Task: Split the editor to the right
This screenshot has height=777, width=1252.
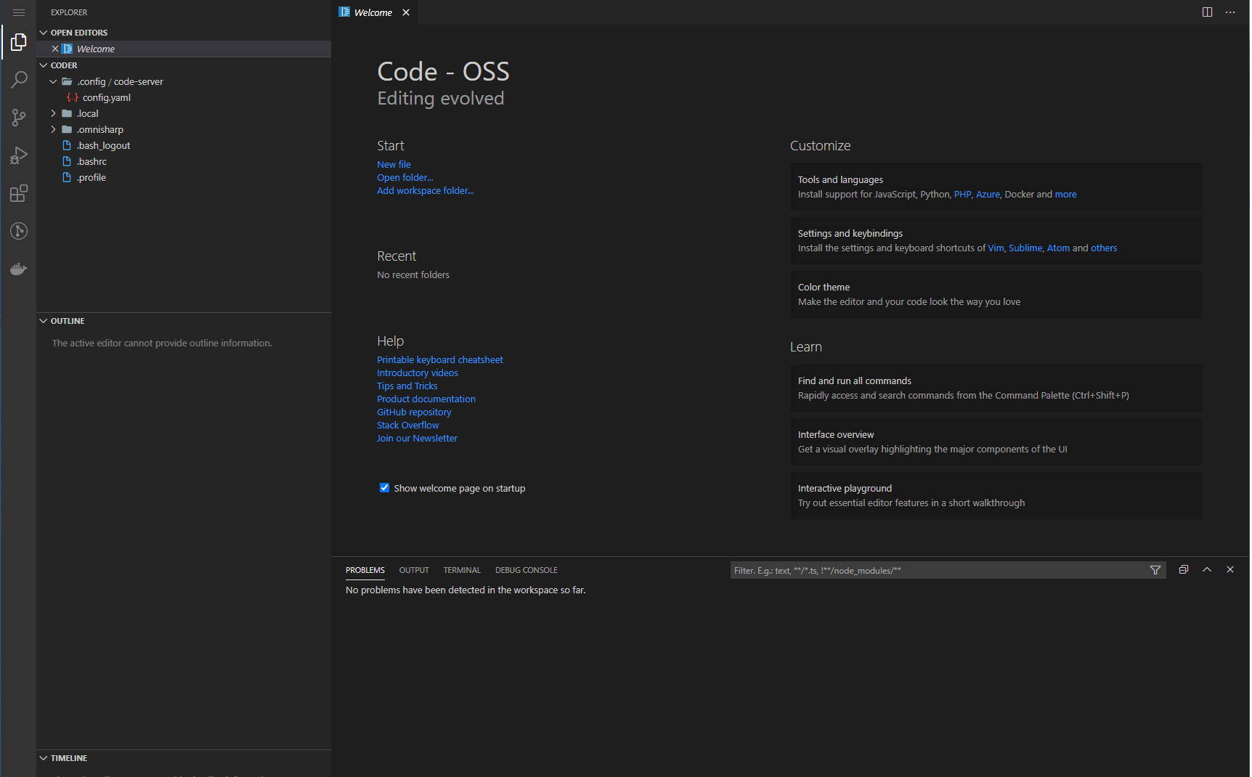Action: (x=1207, y=12)
